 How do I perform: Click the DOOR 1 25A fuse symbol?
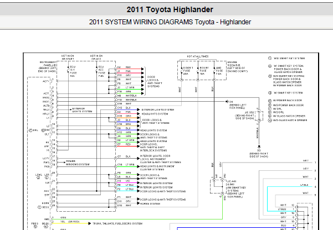(182, 71)
